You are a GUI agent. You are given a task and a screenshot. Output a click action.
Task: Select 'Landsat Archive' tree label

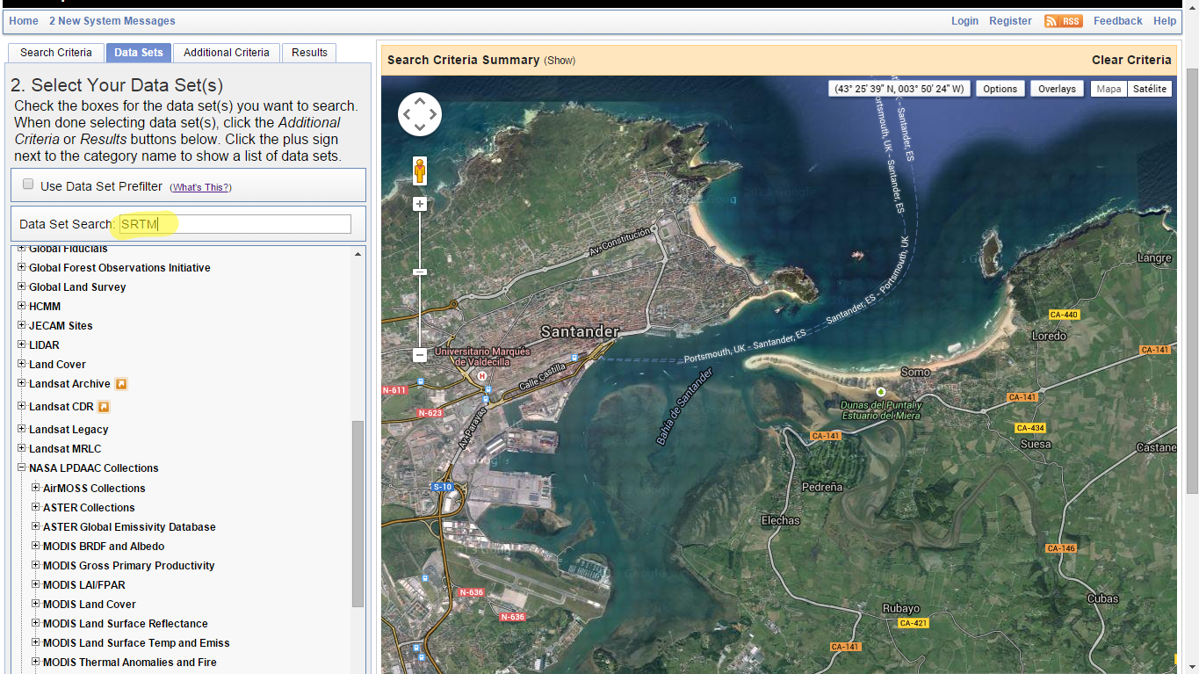click(69, 384)
